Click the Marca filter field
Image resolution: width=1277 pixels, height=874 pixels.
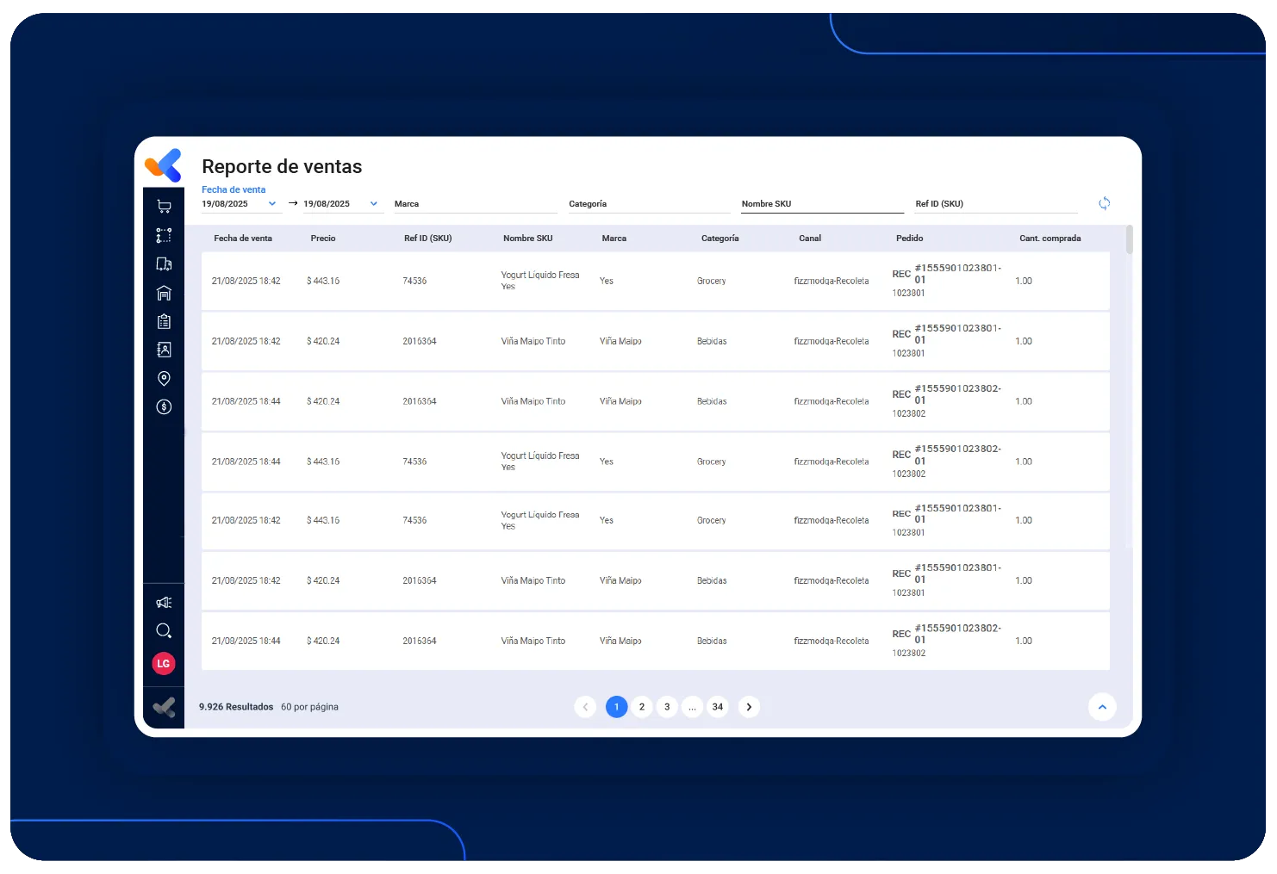[x=476, y=204]
